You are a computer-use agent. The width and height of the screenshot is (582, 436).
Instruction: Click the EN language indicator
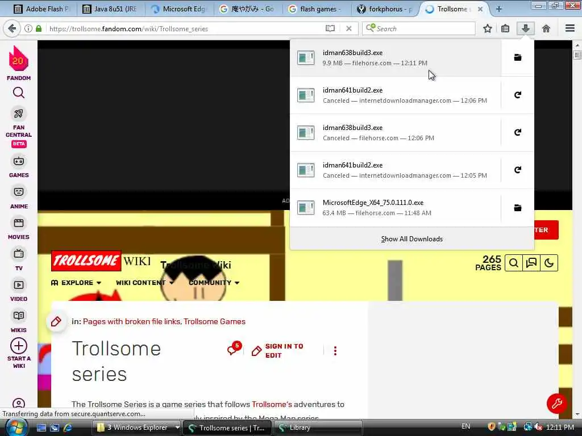tap(465, 426)
